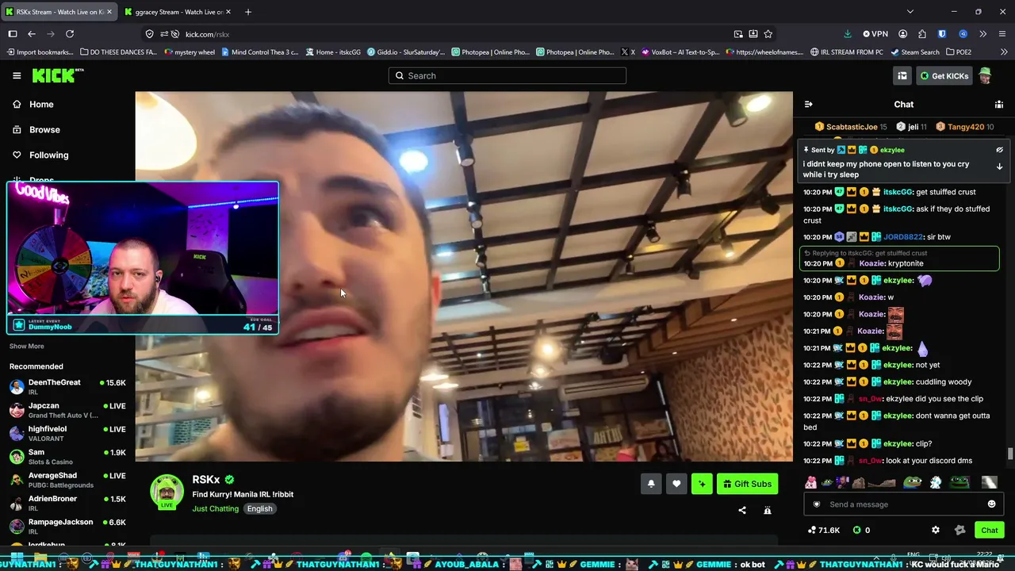Expand the list all tabs dropdown

coord(910,12)
